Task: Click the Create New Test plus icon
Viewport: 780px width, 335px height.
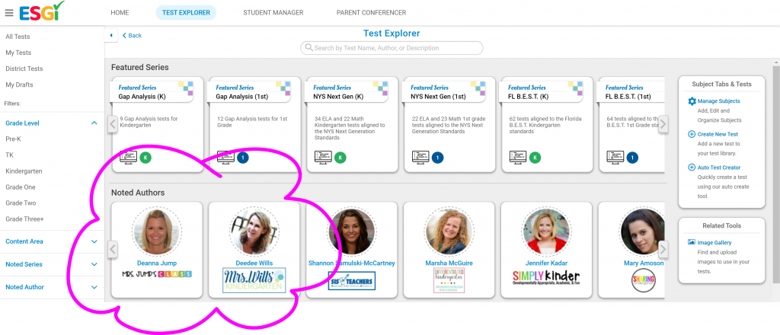Action: (x=692, y=134)
